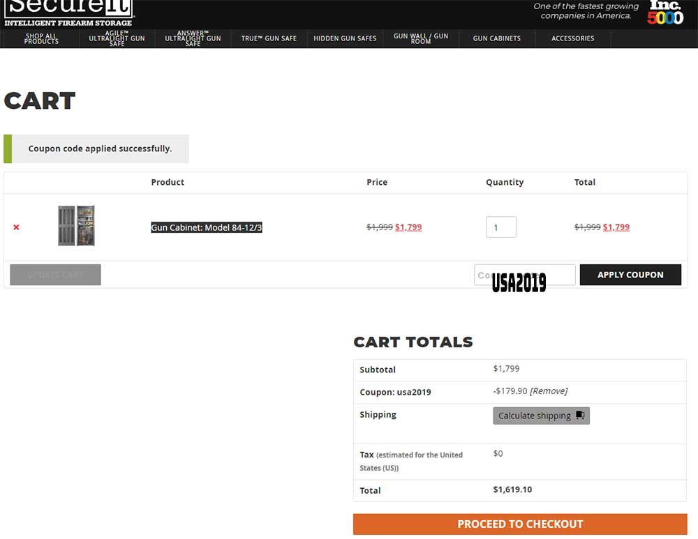Image resolution: width=698 pixels, height=539 pixels.
Task: Click the Product column header
Action: 168,182
